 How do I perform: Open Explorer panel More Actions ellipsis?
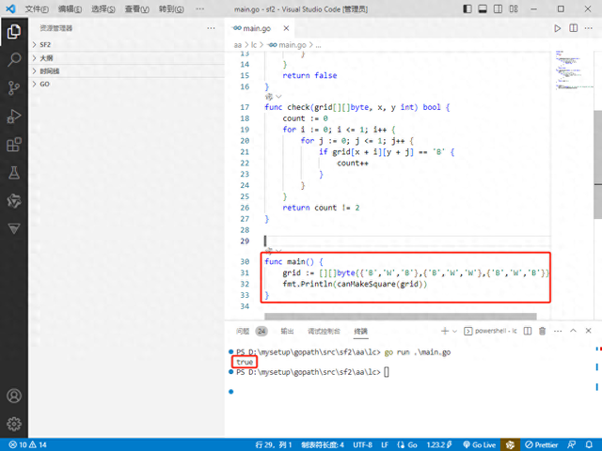211,28
